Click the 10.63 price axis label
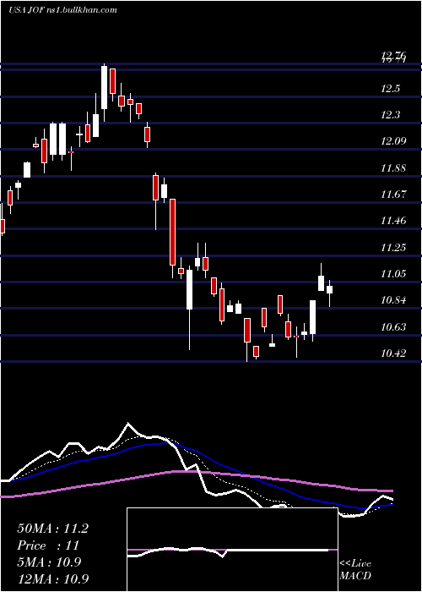This screenshot has width=422, height=592. [393, 327]
